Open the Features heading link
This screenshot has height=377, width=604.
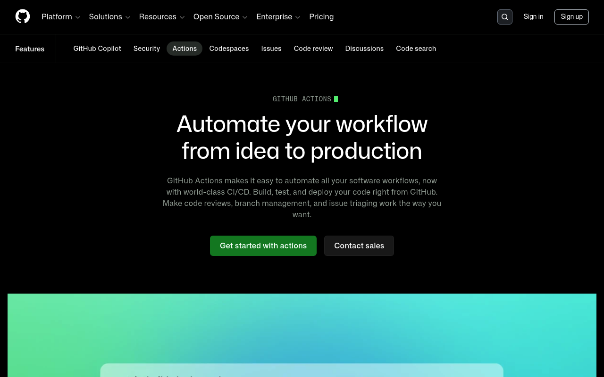(30, 49)
